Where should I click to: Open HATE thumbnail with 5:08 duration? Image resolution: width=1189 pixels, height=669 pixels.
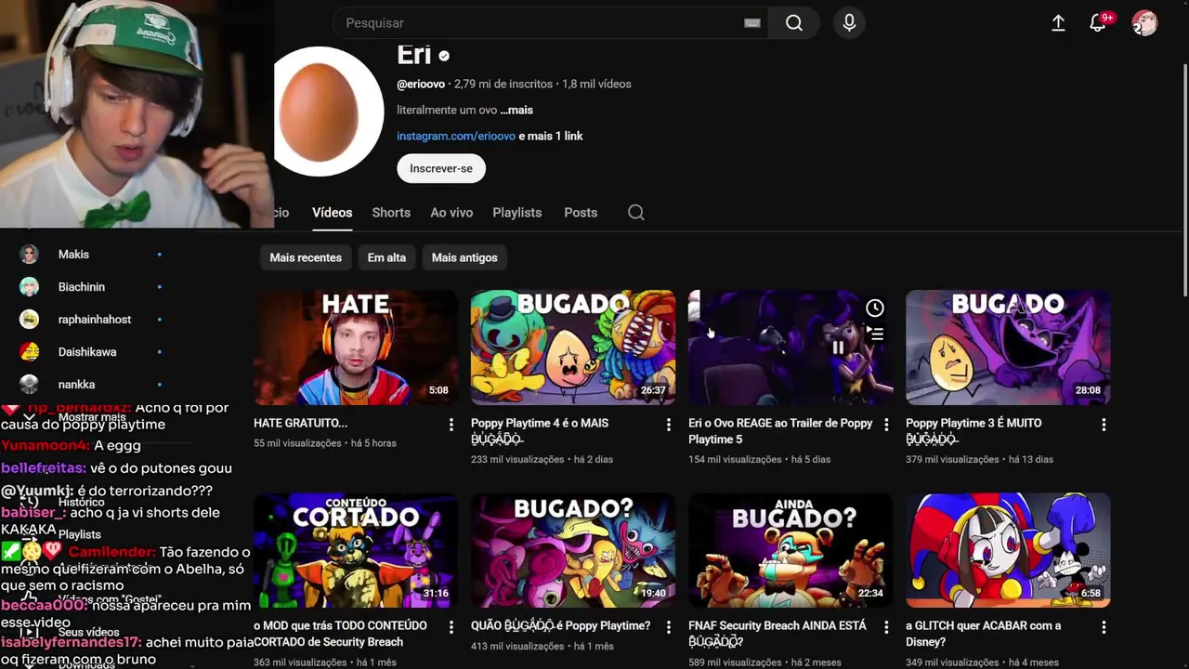pyautogui.click(x=355, y=348)
